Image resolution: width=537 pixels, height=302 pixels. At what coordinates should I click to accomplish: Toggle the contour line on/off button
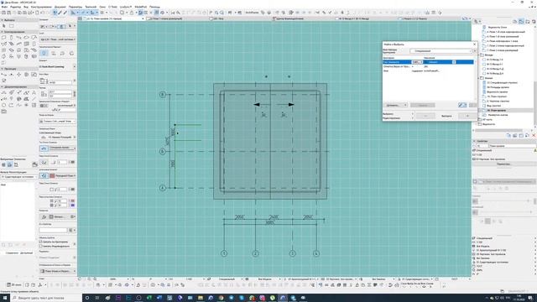[x=44, y=148]
